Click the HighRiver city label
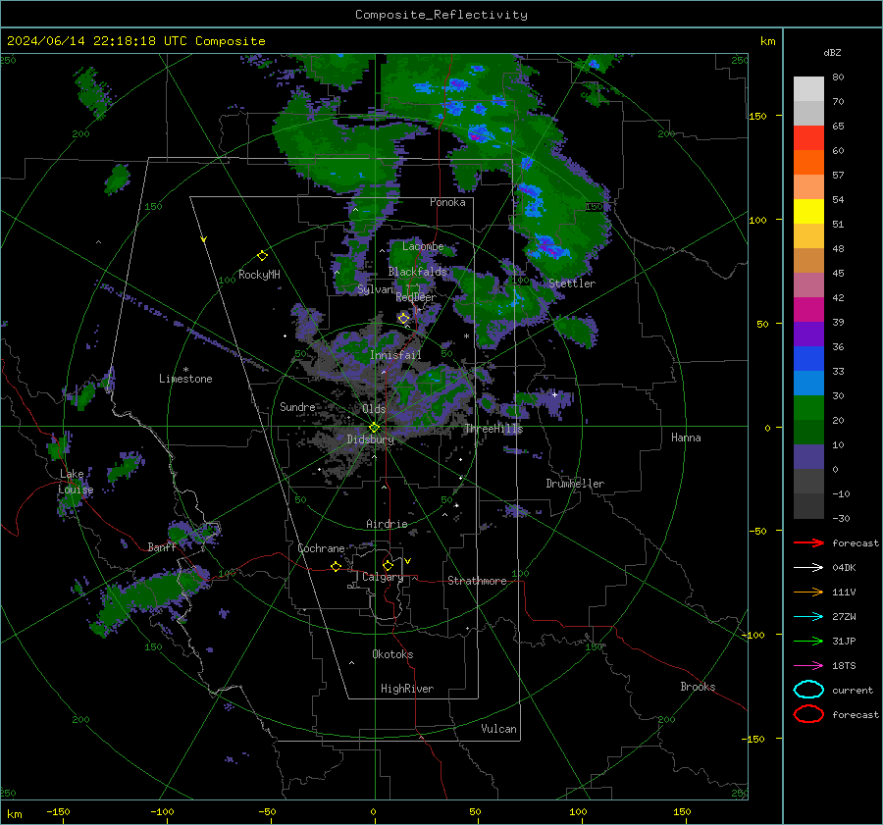 click(407, 689)
